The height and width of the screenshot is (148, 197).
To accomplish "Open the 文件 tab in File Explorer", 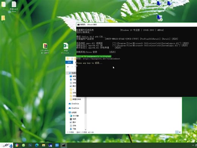I will tap(69, 62).
